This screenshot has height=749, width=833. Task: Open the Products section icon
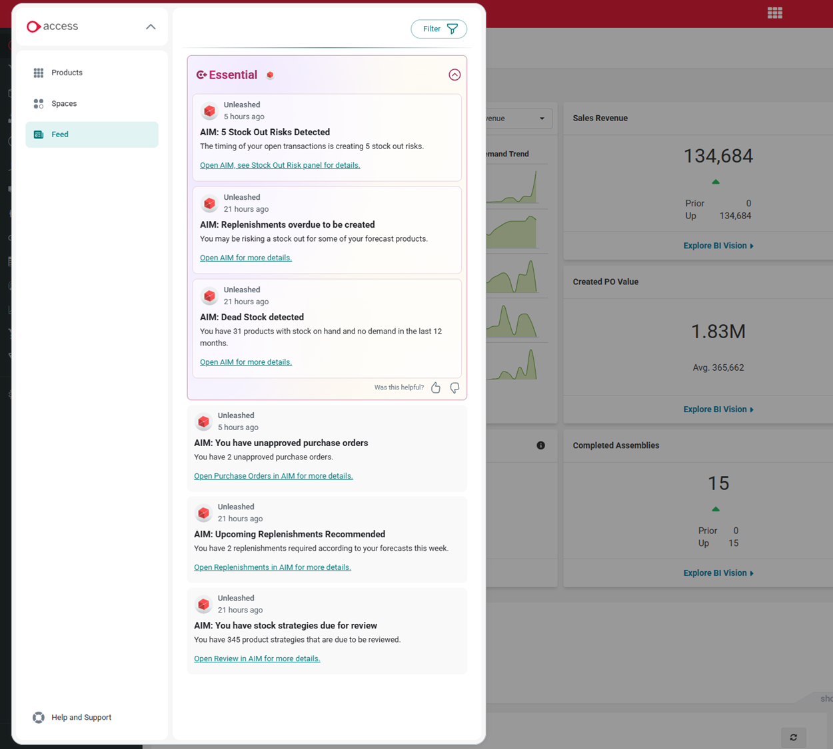39,73
